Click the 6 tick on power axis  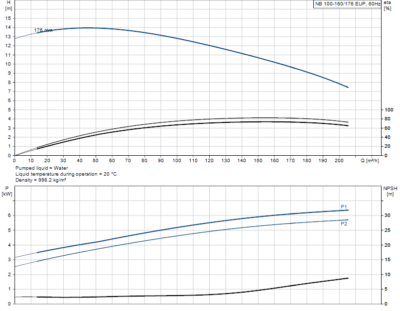pos(9,215)
